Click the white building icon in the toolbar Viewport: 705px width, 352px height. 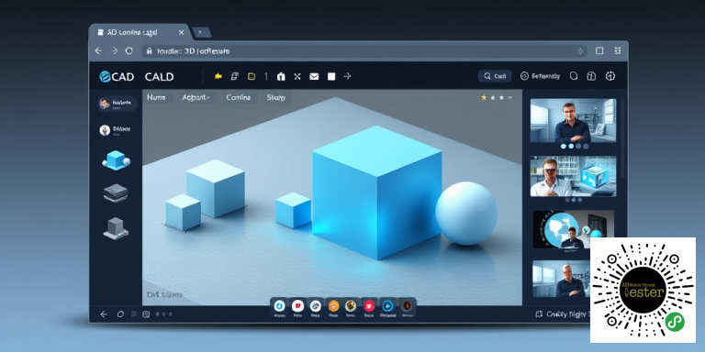coord(281,76)
